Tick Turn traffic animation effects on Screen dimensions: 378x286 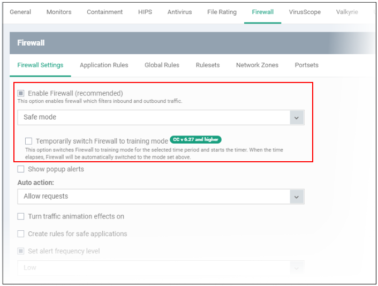21,216
